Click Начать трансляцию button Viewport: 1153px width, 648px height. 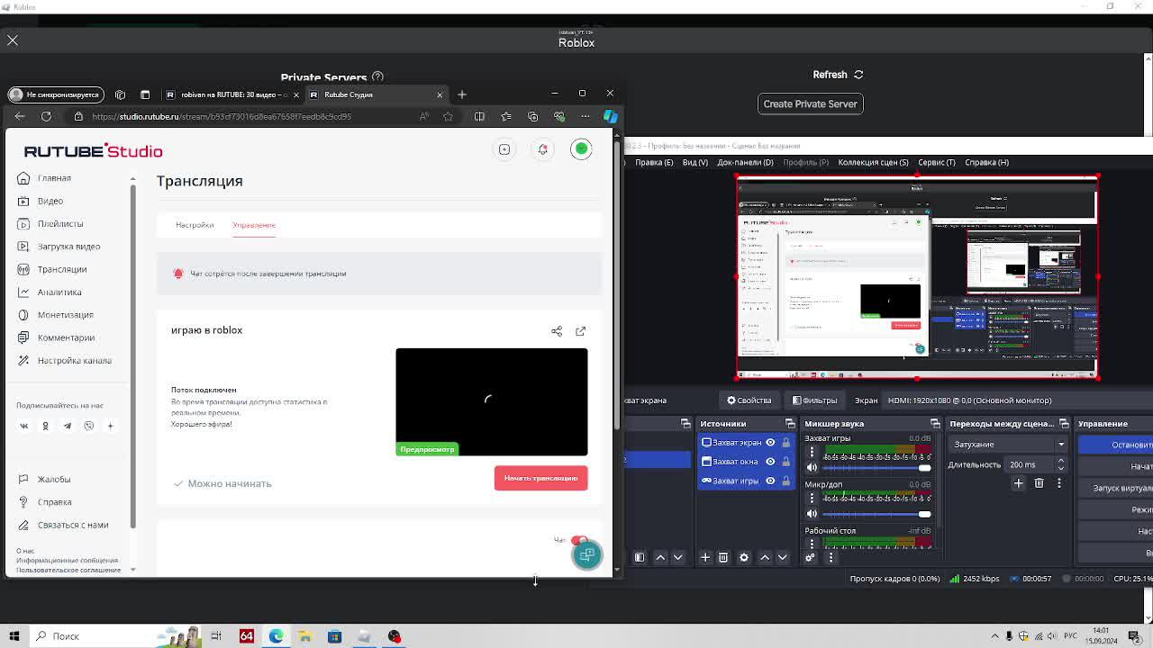(540, 478)
